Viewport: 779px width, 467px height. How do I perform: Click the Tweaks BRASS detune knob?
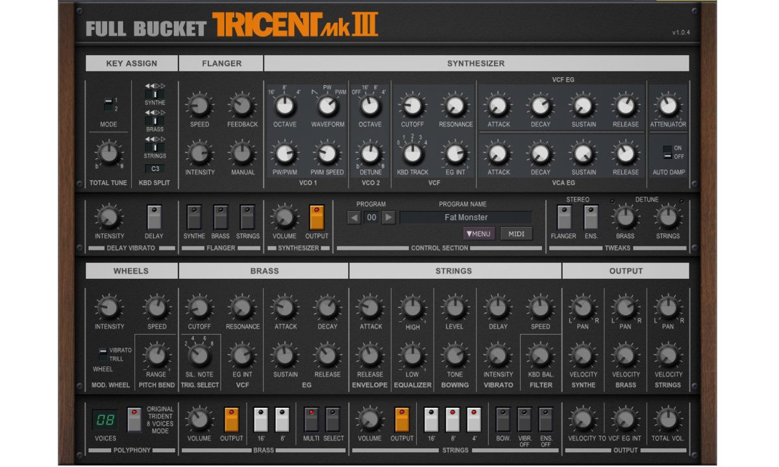click(625, 217)
